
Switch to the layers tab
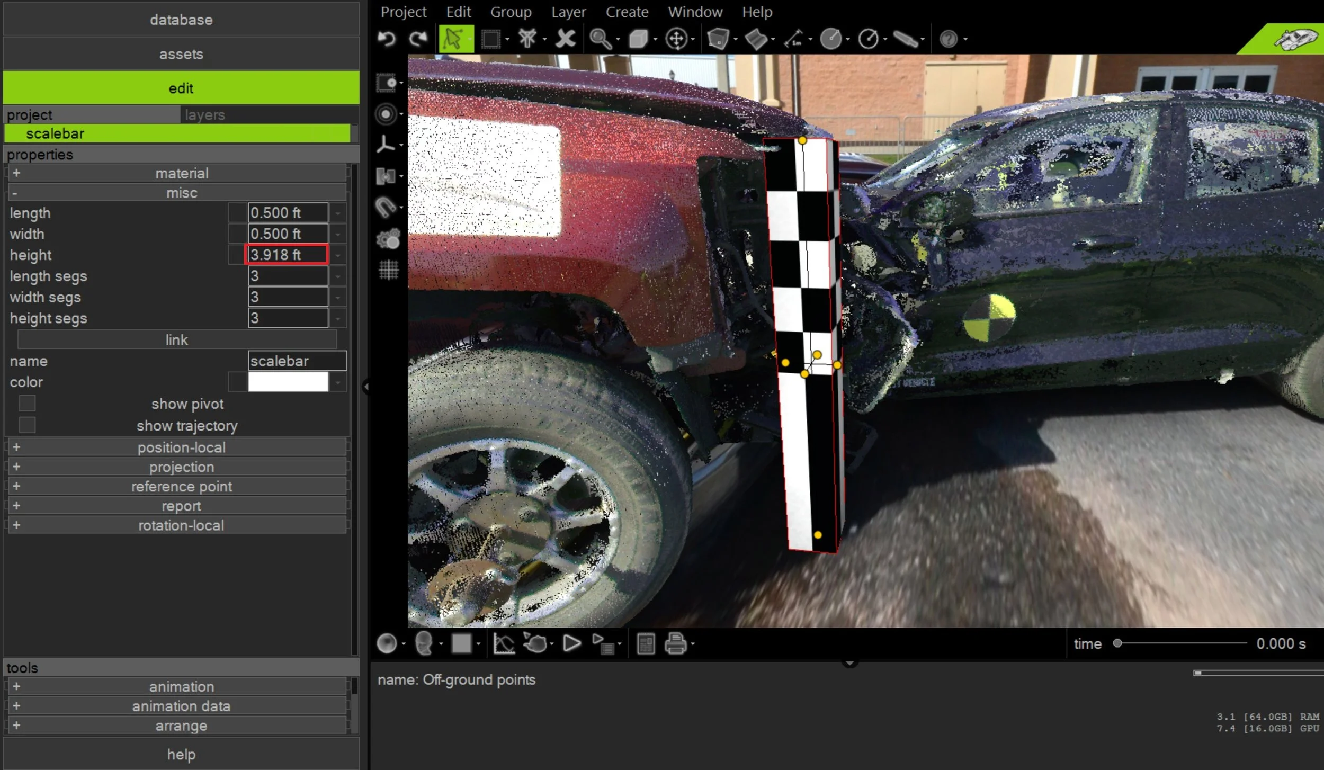coord(205,115)
